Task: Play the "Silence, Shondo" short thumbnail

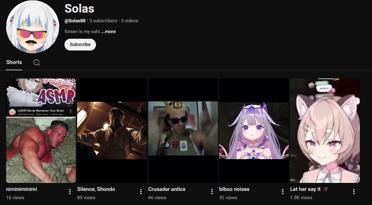Action: coord(112,131)
